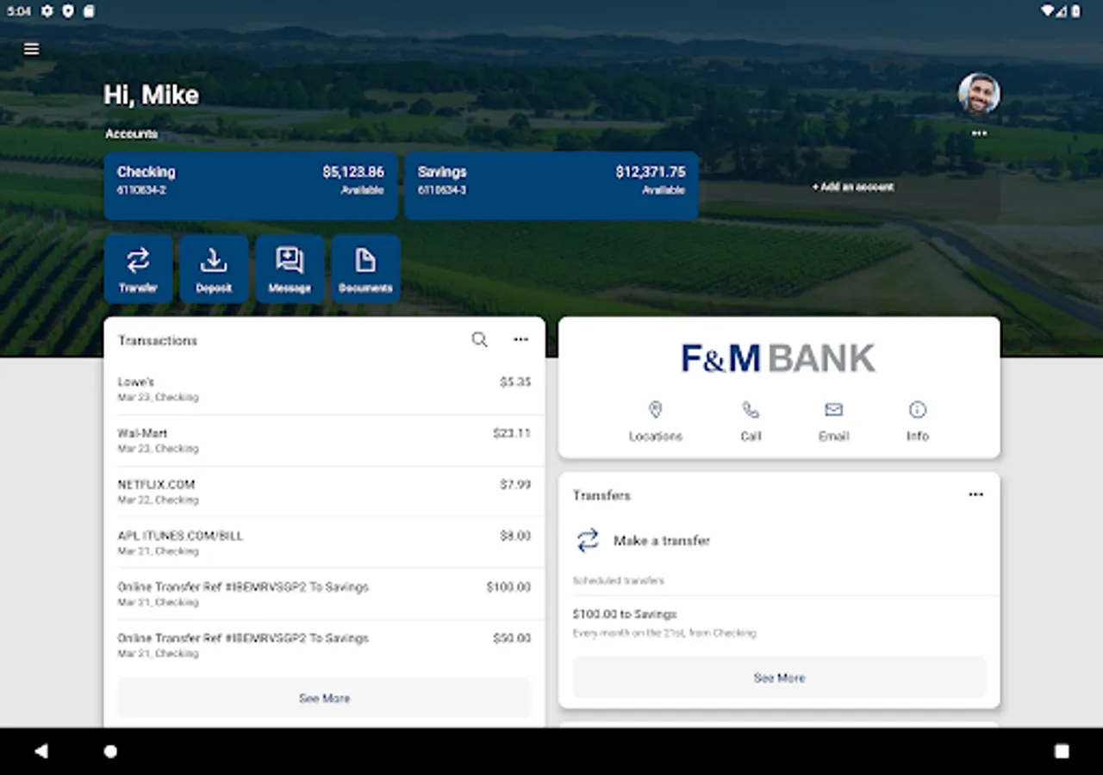Search transactions with the magnifier icon

pos(480,340)
